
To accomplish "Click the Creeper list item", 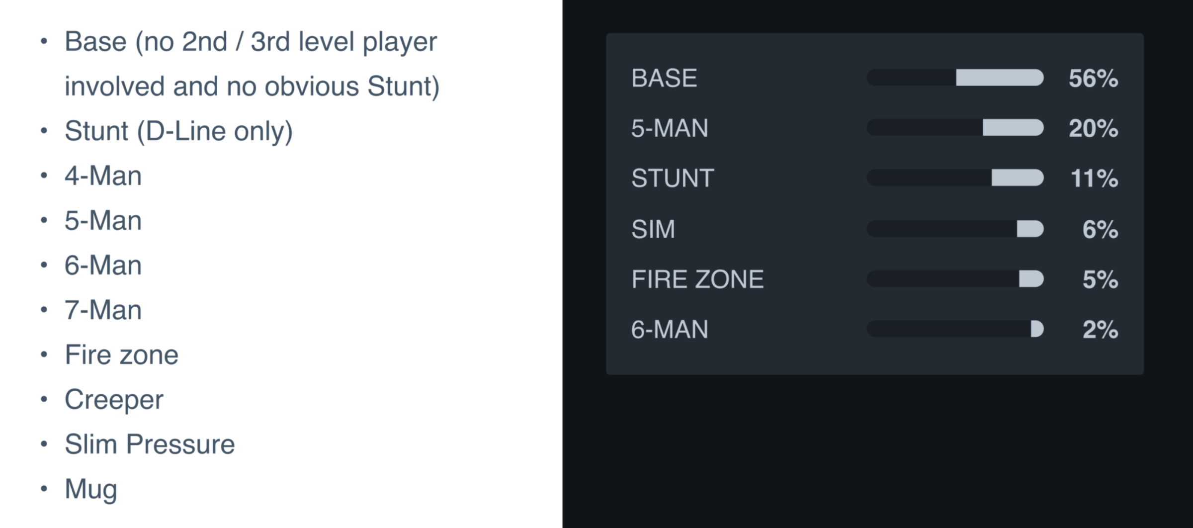I will [114, 400].
